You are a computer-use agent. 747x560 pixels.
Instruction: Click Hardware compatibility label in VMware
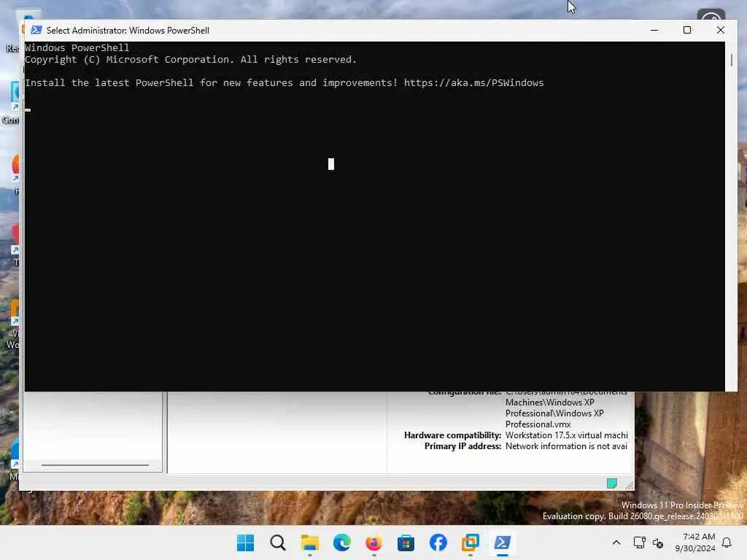[x=452, y=435]
